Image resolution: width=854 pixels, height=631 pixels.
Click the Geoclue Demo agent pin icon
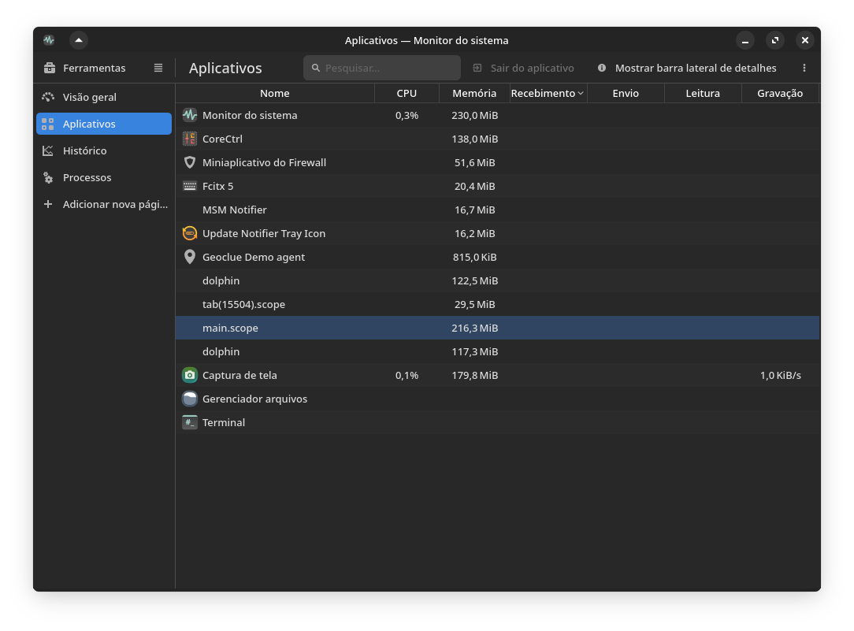pos(190,257)
